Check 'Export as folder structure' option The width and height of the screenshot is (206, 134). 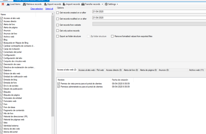pos(57,36)
